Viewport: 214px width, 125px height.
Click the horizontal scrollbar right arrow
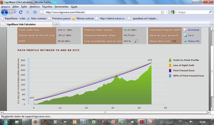tap(209, 112)
